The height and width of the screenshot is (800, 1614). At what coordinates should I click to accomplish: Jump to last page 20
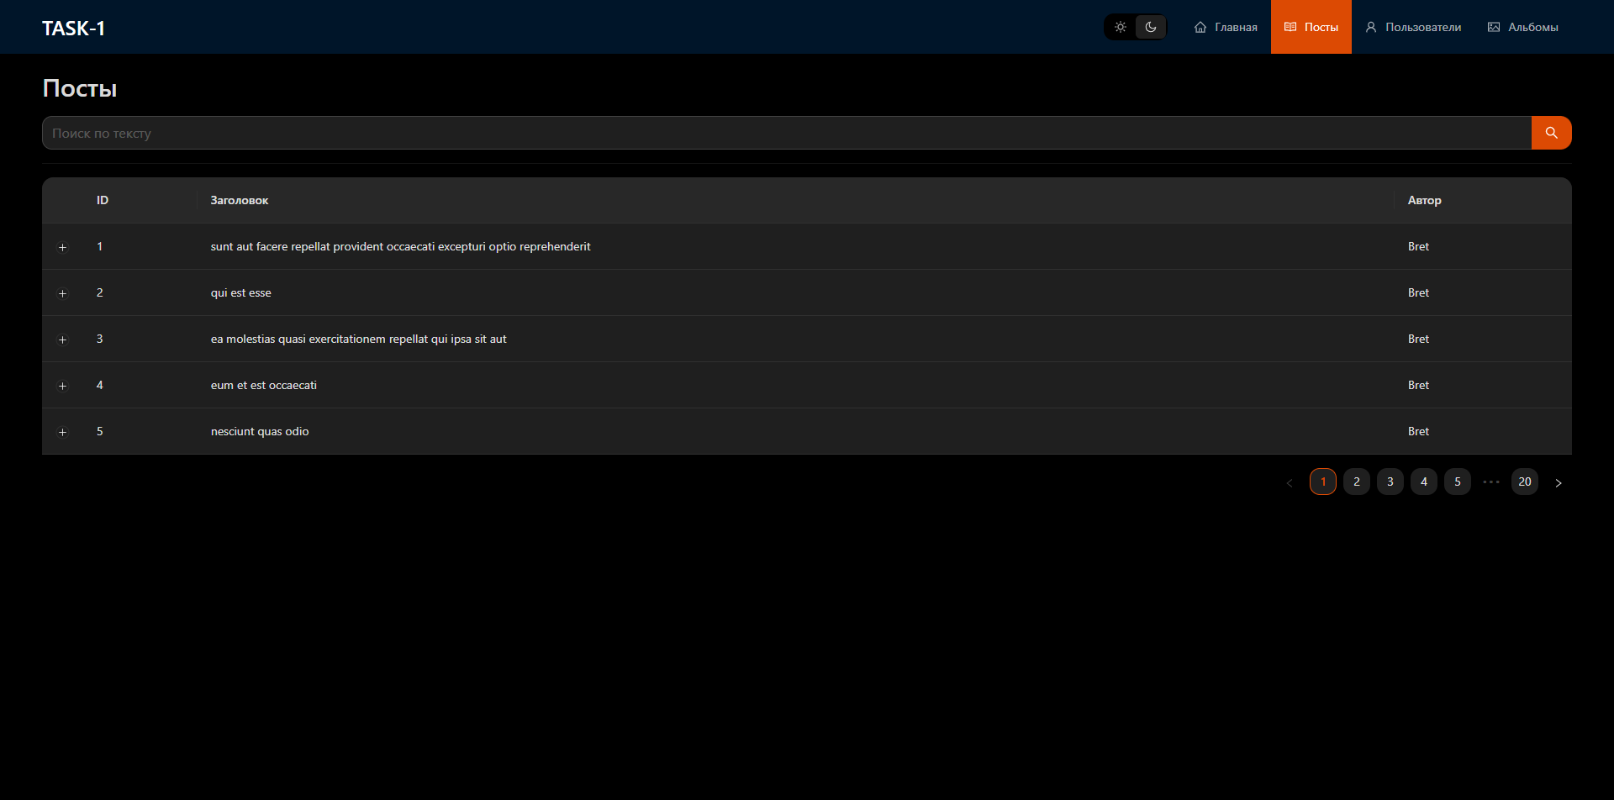[1525, 482]
